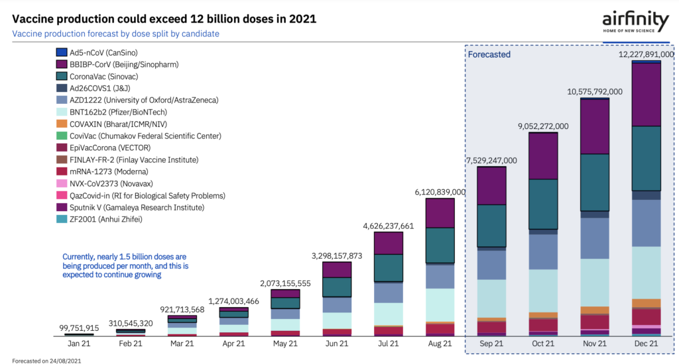
Task: Click the value 4,626,237,661
Action: pyautogui.click(x=388, y=226)
